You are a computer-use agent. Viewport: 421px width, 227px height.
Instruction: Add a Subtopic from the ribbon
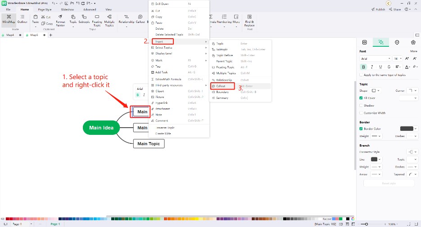click(84, 19)
